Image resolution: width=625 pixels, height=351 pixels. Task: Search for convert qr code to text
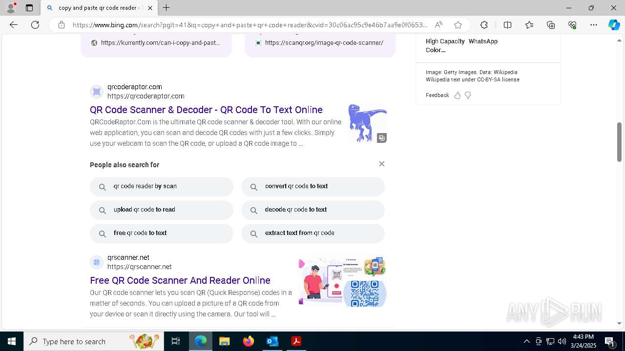[313, 187]
